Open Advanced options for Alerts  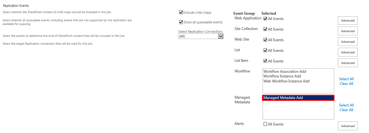[348, 126]
